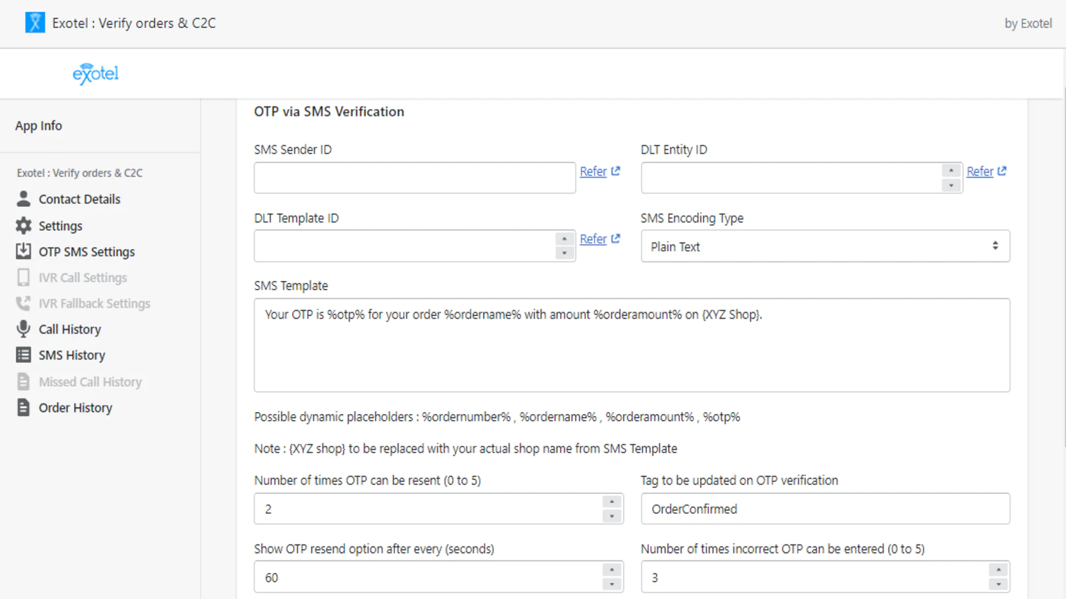Increase DLT Entity ID value with up arrow
Viewport: 1066px width, 599px height.
951,170
